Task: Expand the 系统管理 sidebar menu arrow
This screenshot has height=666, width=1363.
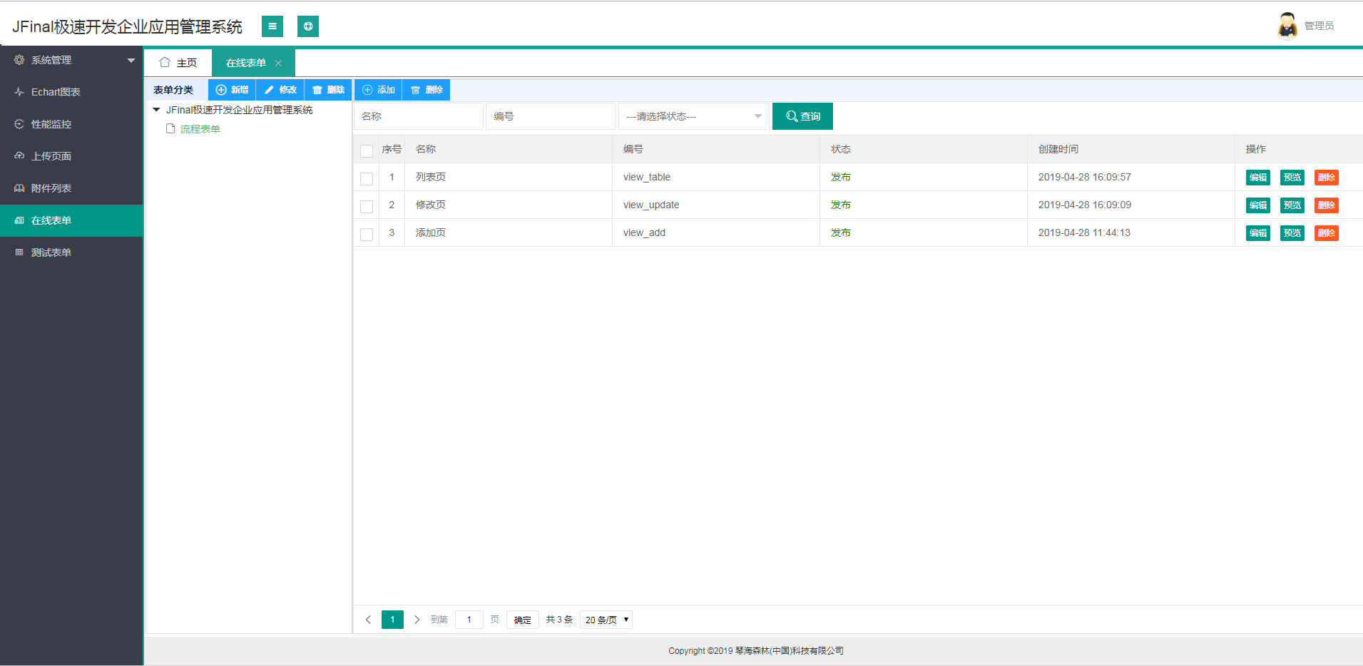Action: pyautogui.click(x=131, y=61)
